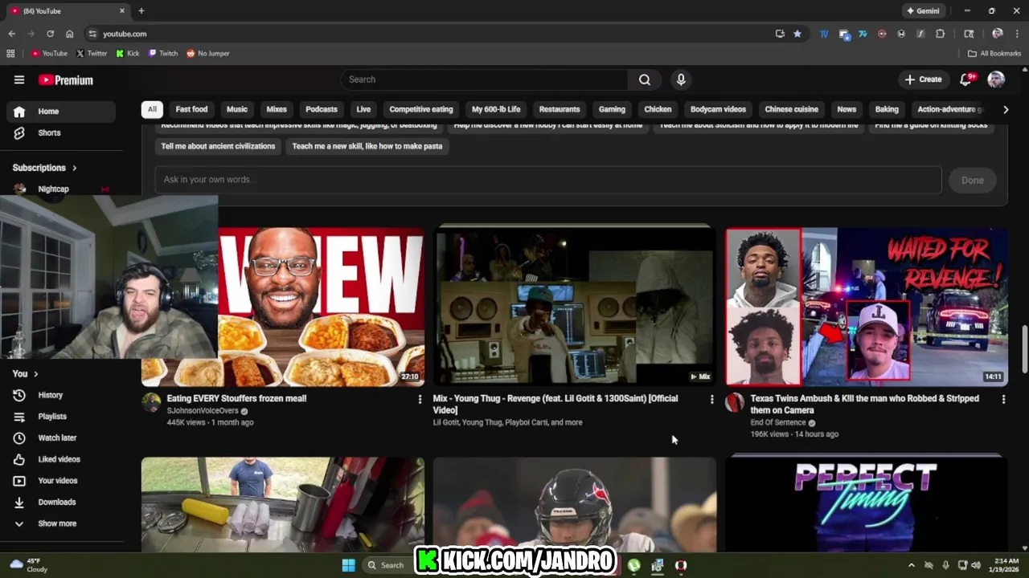Expand the Subscriptions section
Screen dimensions: 1029x578
[x=45, y=168]
